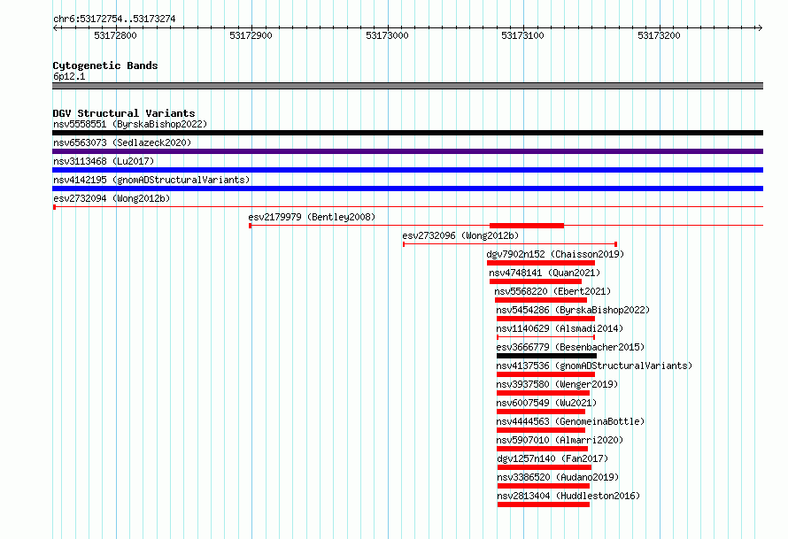Viewport: 788px width, 539px height.
Task: Click the DGV Structural Variants track title
Action: click(124, 113)
